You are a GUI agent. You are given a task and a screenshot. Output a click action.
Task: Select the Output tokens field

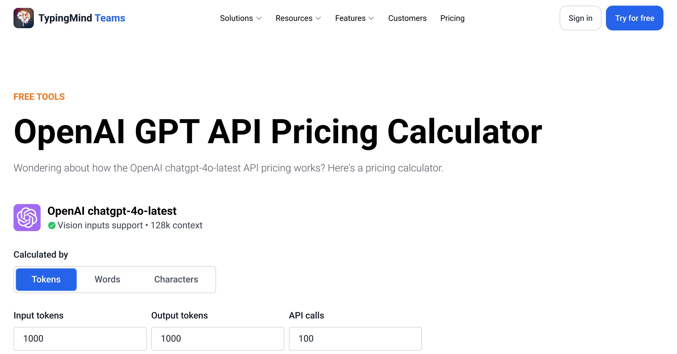217,338
